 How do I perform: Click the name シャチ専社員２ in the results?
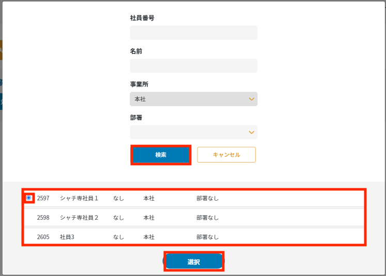(x=79, y=218)
